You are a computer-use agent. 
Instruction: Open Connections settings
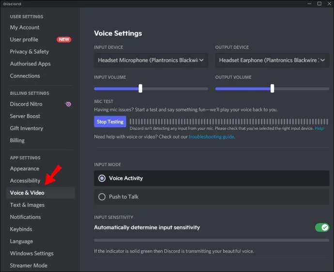25,76
